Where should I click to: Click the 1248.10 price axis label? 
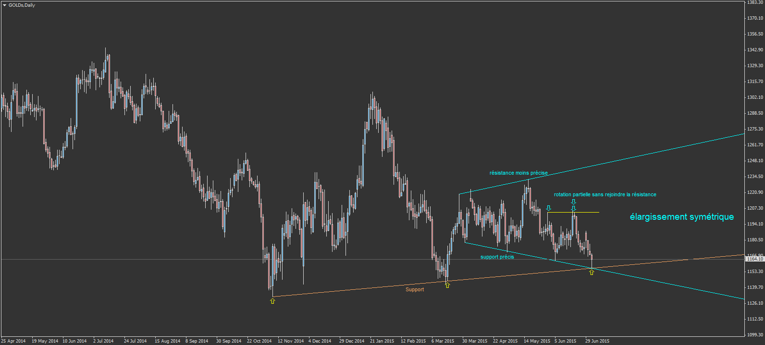coord(755,161)
